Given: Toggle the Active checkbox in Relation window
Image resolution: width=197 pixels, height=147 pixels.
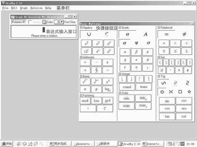Looking at the screenshot, I should (x=30, y=22).
